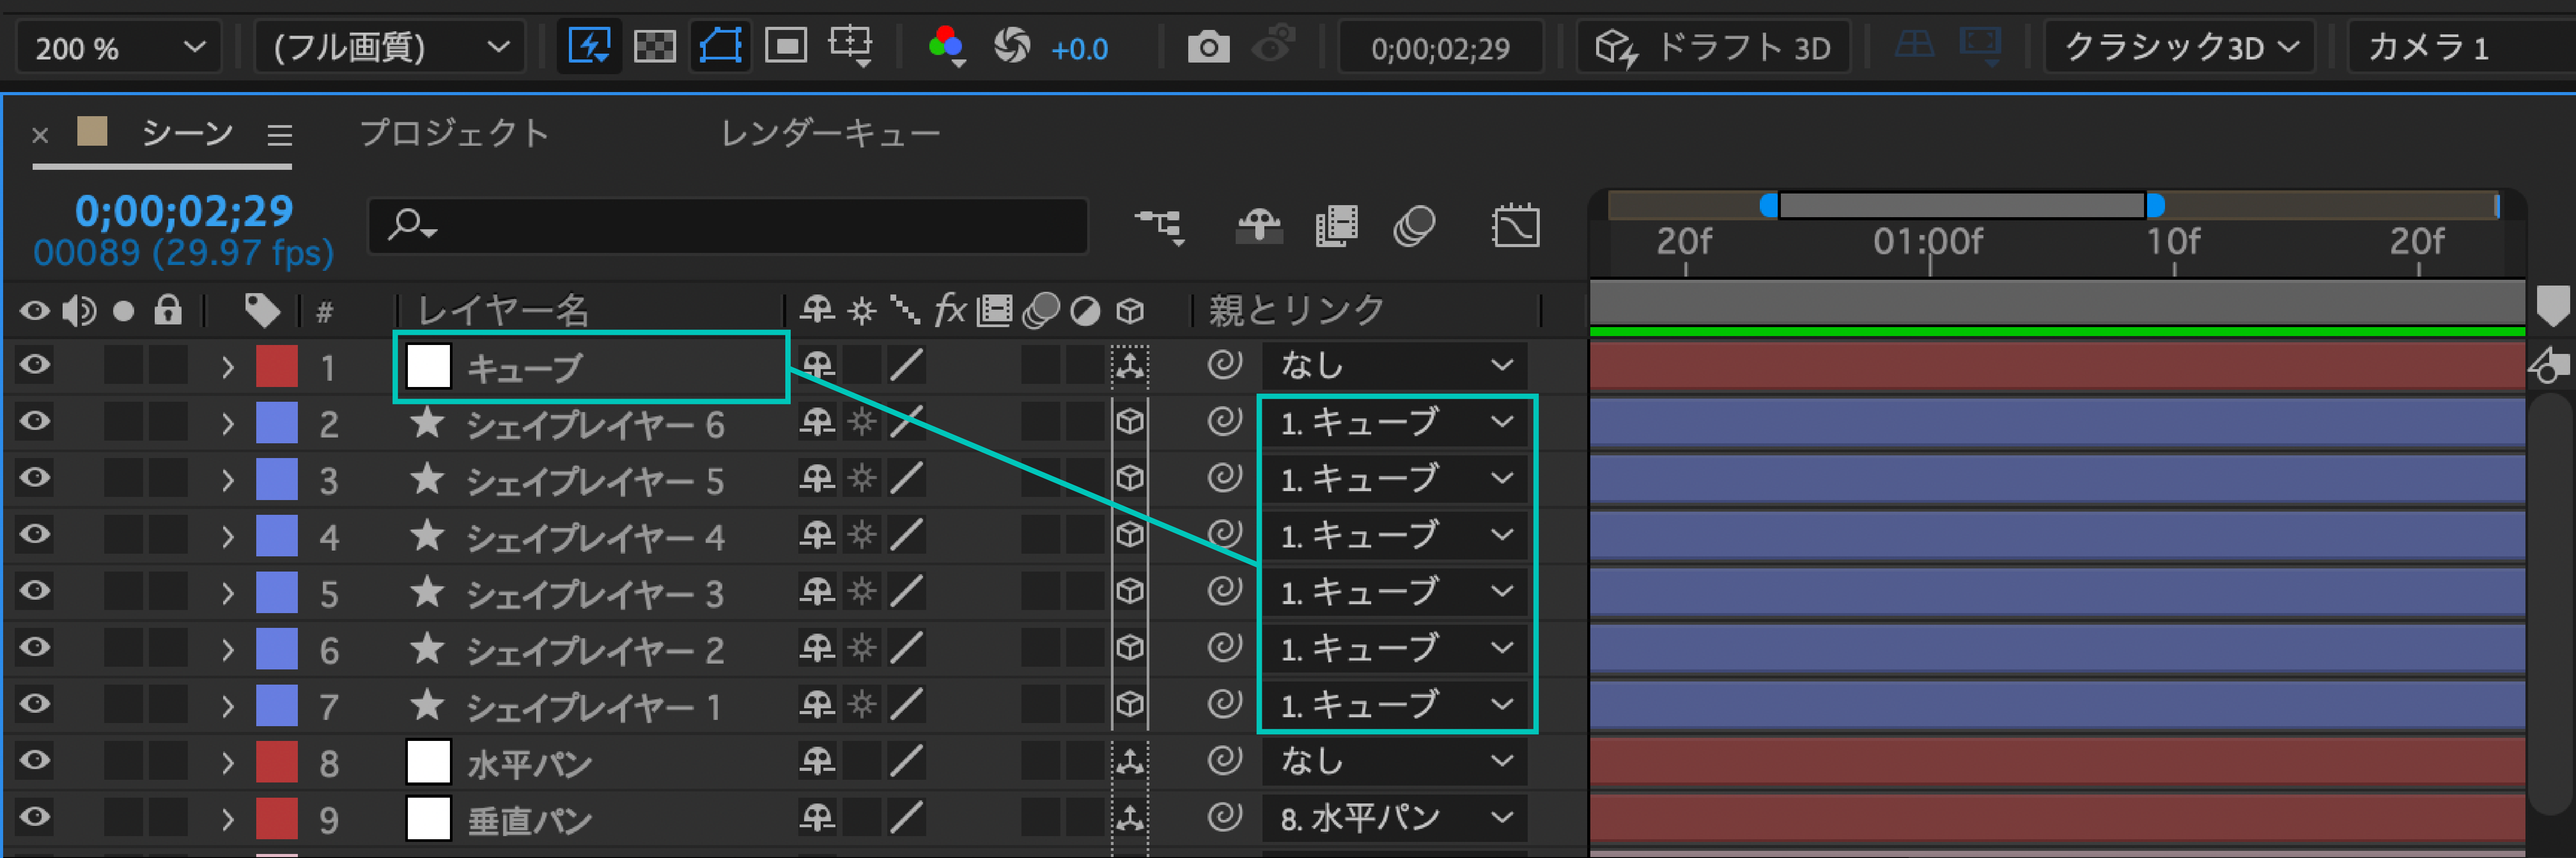Hide シェイプレイヤー 6 eye toggle
This screenshot has width=2576, height=858.
coord(35,422)
